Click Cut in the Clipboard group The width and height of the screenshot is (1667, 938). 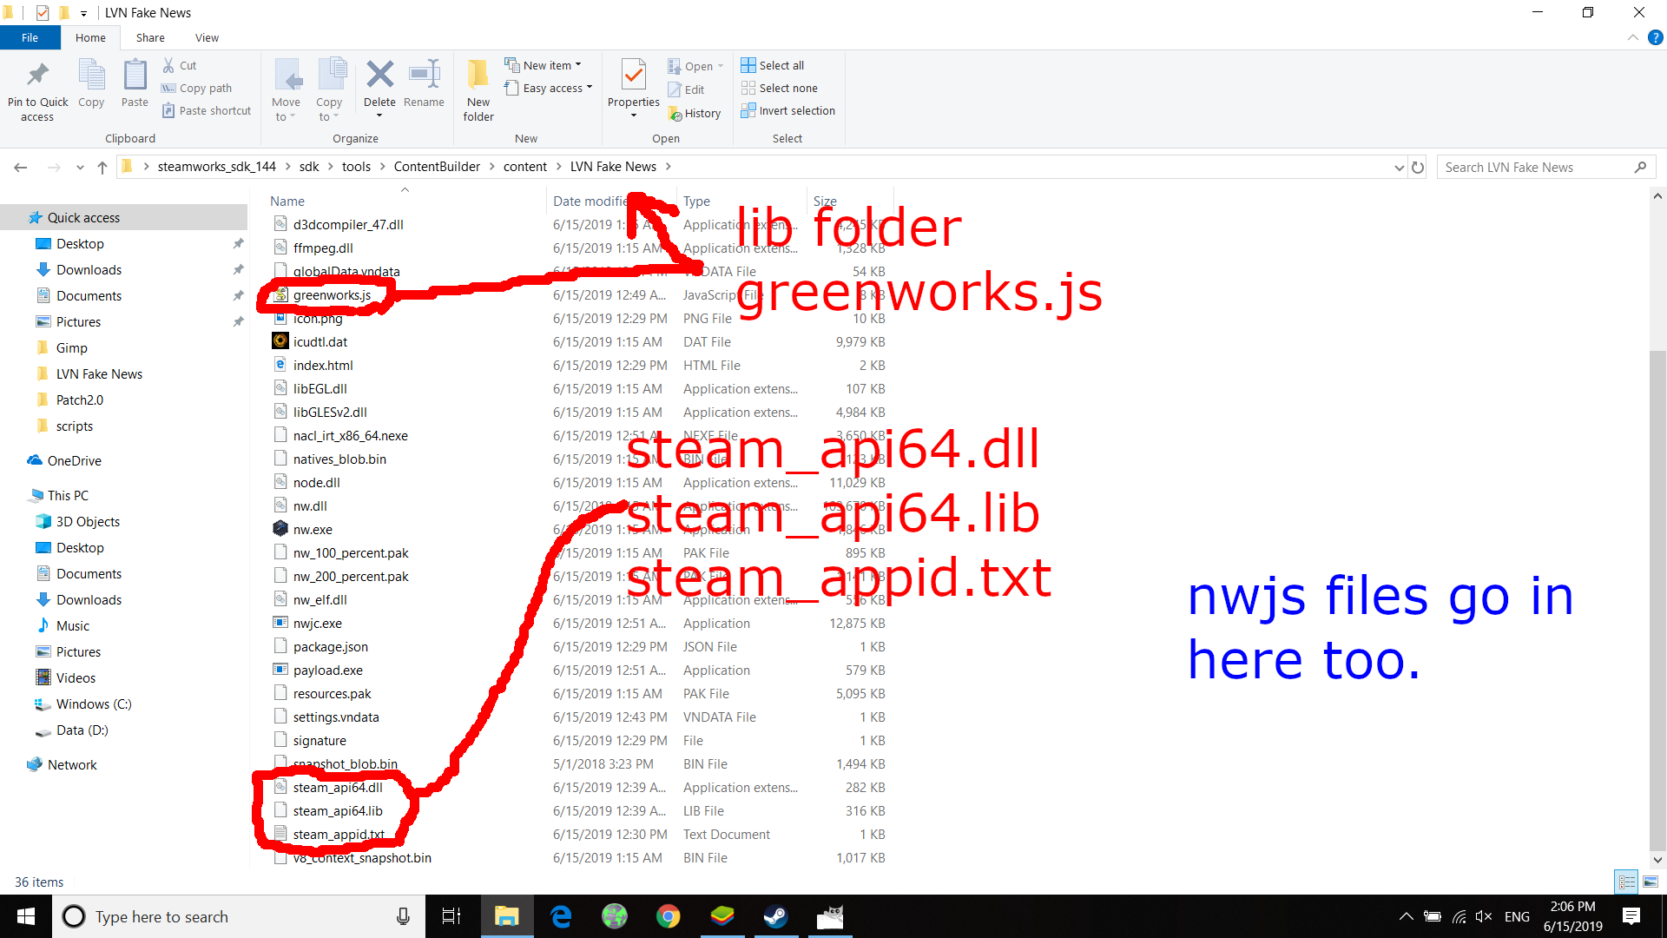180,65
